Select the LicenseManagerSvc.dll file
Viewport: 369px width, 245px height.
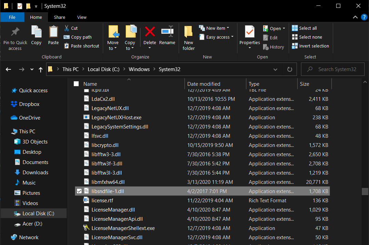(x=202, y=237)
